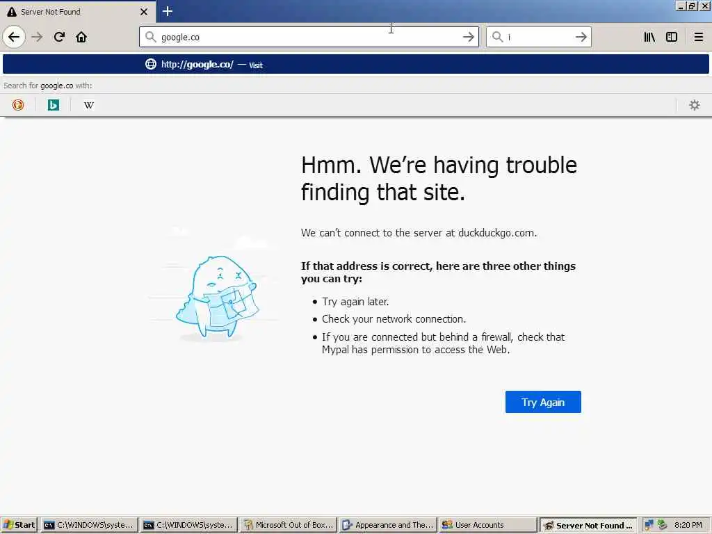Open Appearance and Themes taskbar item

coord(388,525)
